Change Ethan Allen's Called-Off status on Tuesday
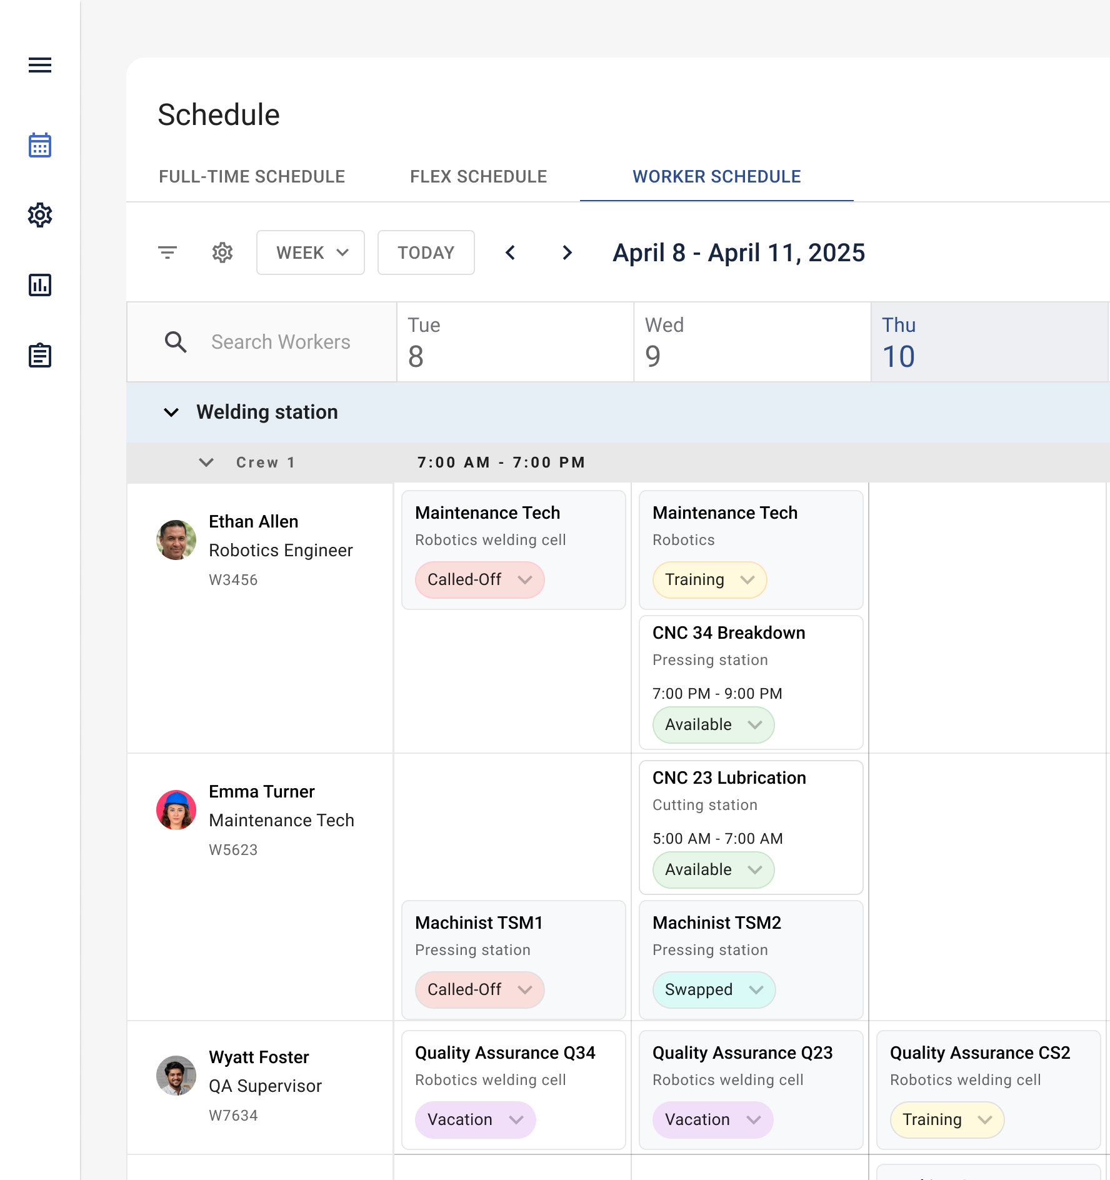The width and height of the screenshot is (1110, 1180). 479,580
